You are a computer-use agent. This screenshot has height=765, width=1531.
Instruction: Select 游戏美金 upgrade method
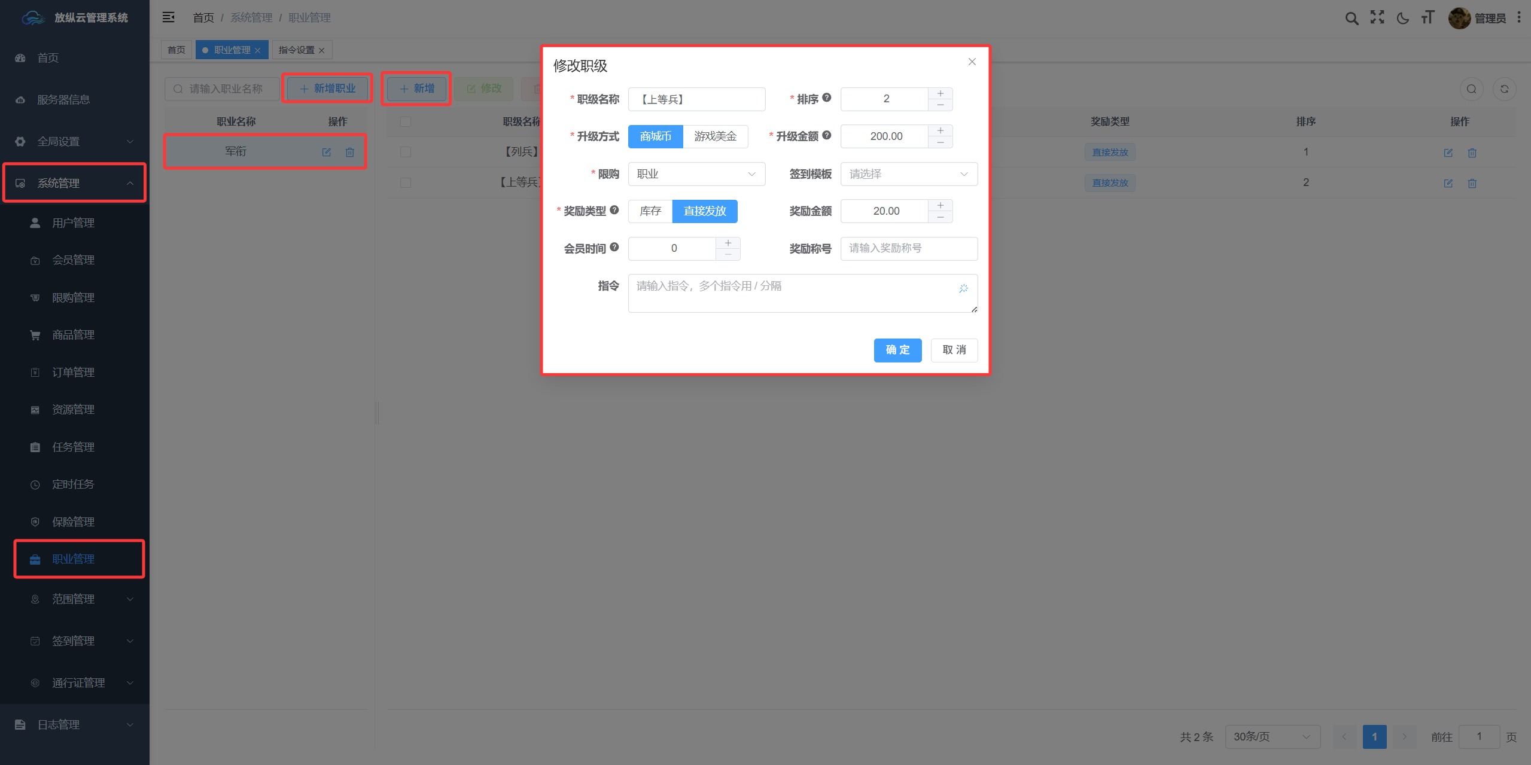(715, 136)
